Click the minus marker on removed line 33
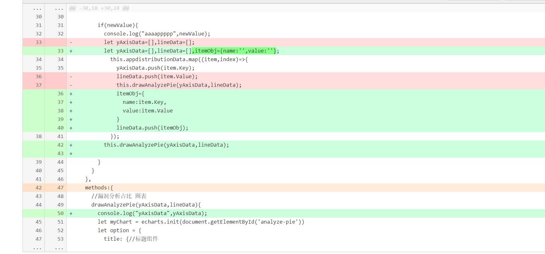Image resolution: width=545 pixels, height=254 pixels. (71, 42)
